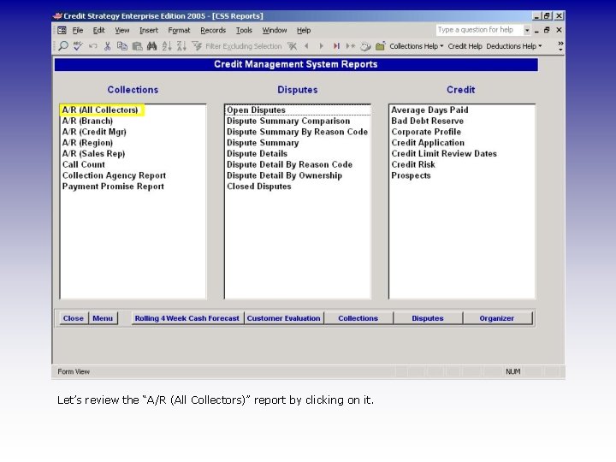Viewport: 616px width, 462px height.
Task: Sort ascending with the A-Z icon
Action: click(167, 46)
